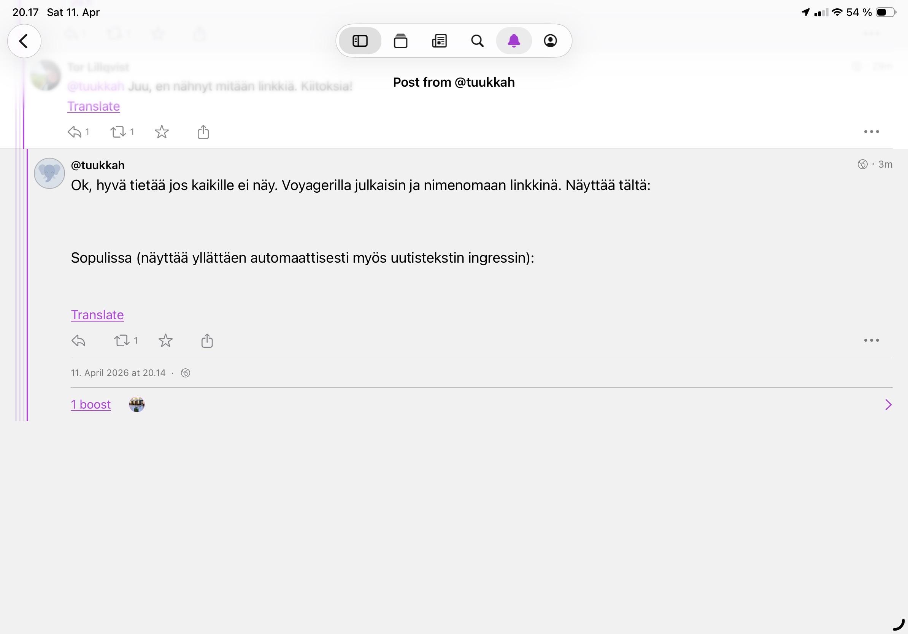
Task: Share @tuukkah's post with share icon
Action: [207, 341]
